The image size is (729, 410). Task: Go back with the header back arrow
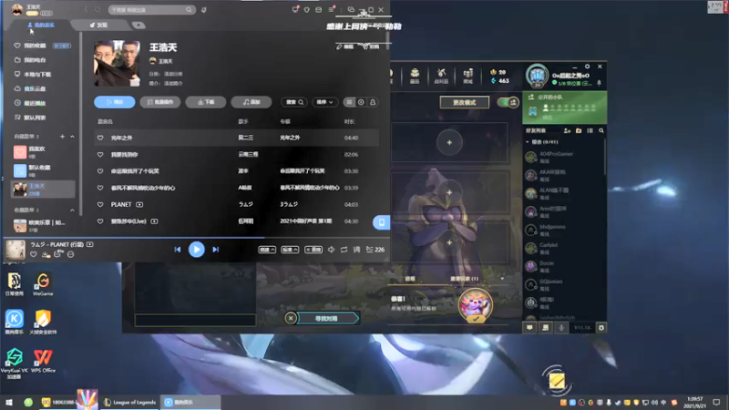[86, 9]
